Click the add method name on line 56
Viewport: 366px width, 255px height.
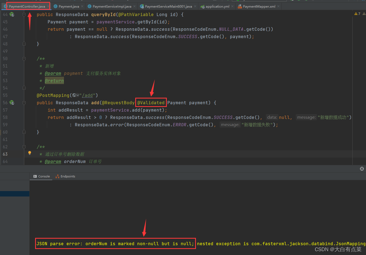(x=95, y=103)
